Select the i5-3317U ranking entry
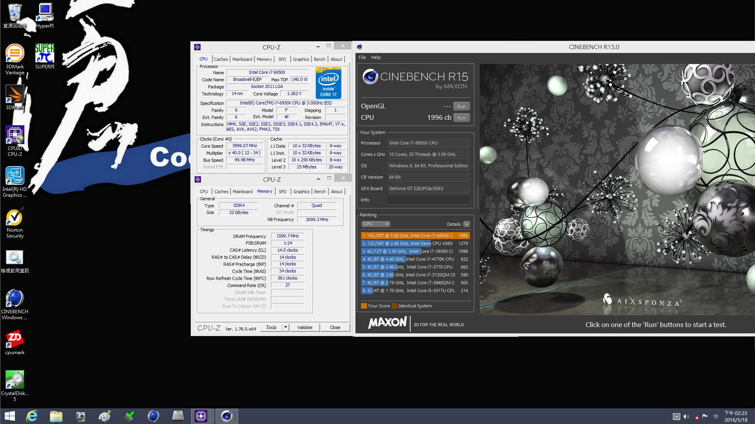This screenshot has width=755, height=424. tap(415, 291)
